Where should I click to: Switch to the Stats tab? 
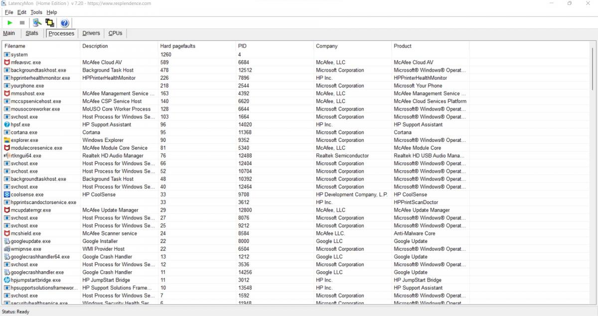tap(32, 33)
